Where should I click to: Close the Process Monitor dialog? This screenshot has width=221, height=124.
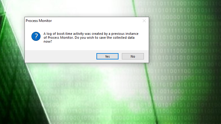(x=144, y=21)
